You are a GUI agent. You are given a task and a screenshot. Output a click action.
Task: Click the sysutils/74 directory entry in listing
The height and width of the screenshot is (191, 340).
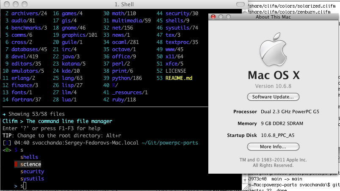(182, 28)
